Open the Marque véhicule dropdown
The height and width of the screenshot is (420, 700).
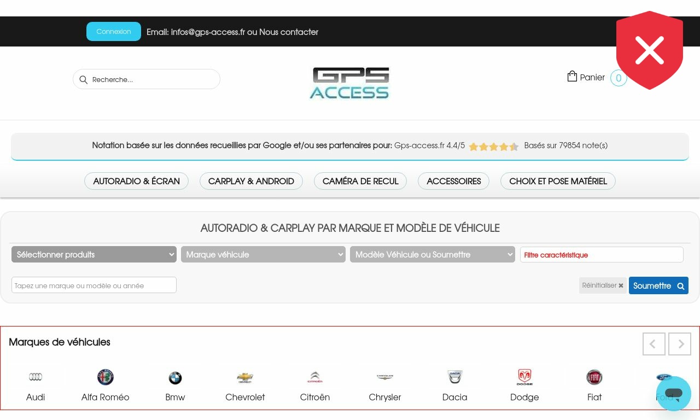[263, 254]
